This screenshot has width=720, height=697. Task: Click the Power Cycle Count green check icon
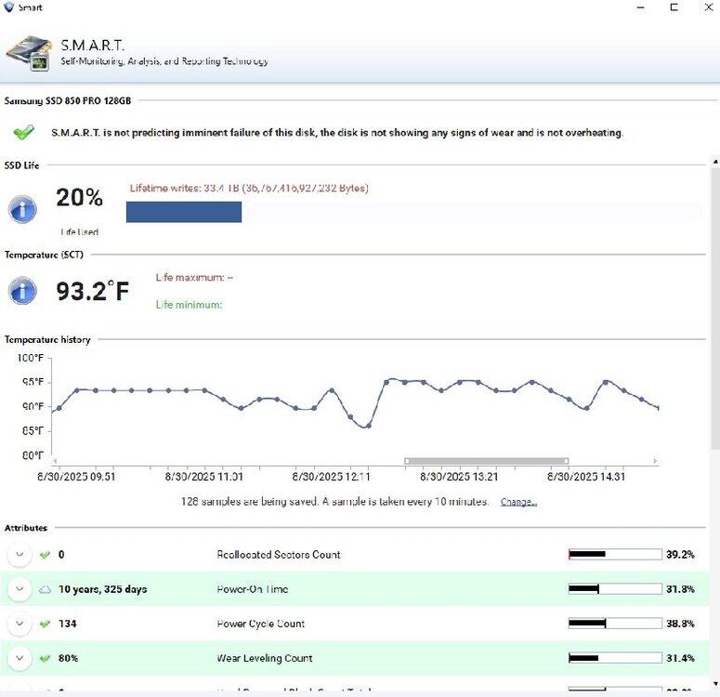click(x=45, y=624)
